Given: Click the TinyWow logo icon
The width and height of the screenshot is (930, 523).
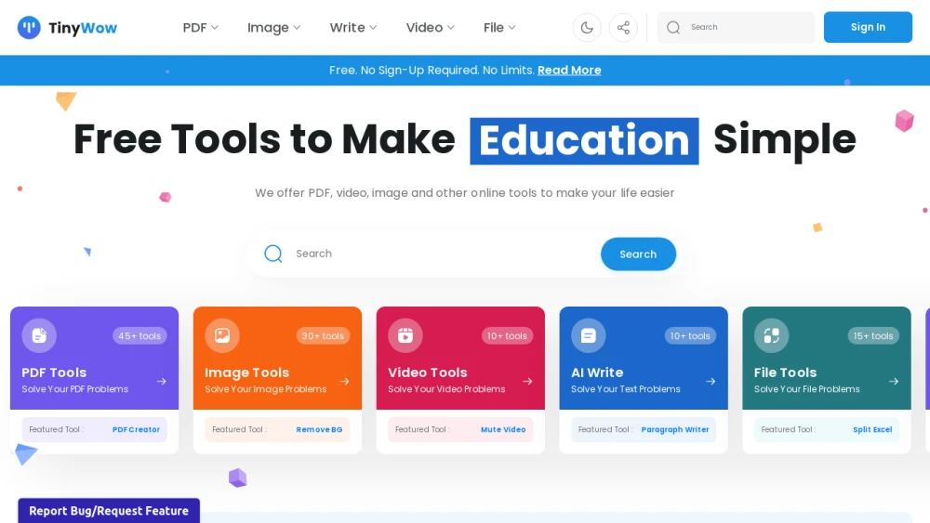Looking at the screenshot, I should click(x=29, y=27).
